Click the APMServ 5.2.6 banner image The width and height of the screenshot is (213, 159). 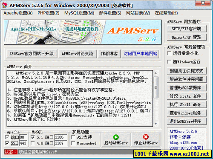coord(83,32)
